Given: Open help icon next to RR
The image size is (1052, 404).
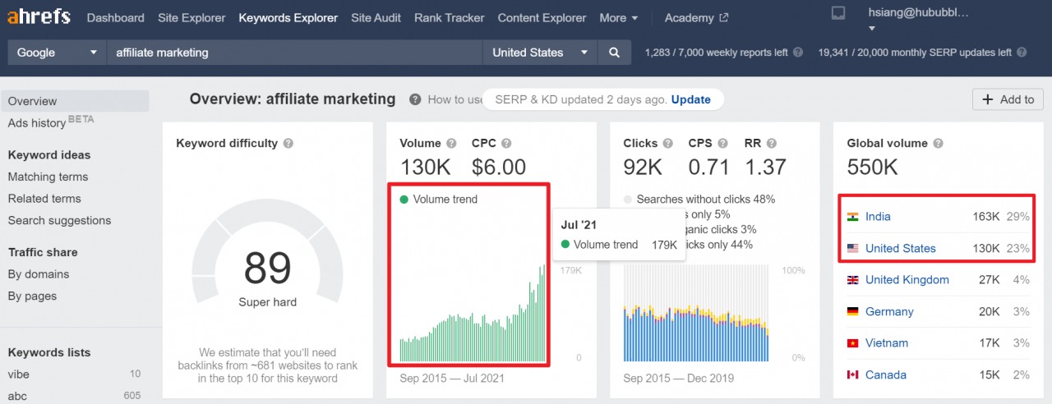Looking at the screenshot, I should tap(773, 143).
